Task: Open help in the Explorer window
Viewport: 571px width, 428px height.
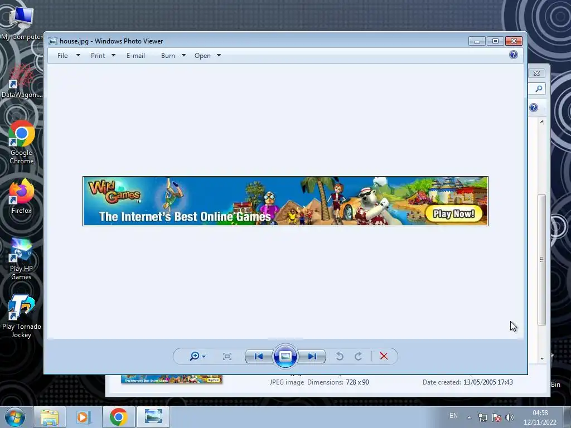Action: point(534,108)
